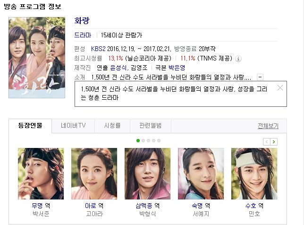Switch to the 네이버TV tab
This screenshot has height=225, width=304.
tap(73, 126)
